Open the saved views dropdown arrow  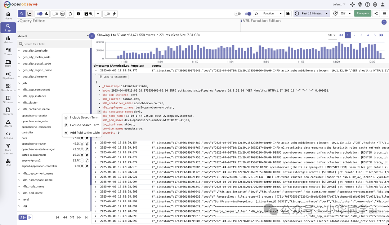point(98,14)
